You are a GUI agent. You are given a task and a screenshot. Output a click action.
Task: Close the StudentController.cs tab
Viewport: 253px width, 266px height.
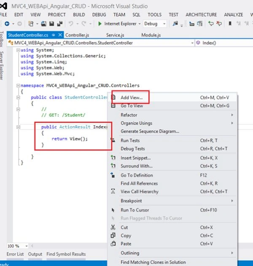point(60,35)
